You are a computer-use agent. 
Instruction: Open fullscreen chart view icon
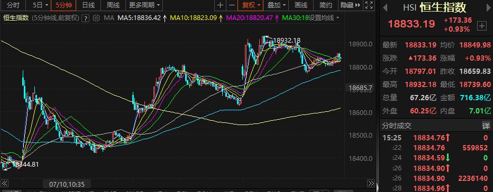coord(369,5)
